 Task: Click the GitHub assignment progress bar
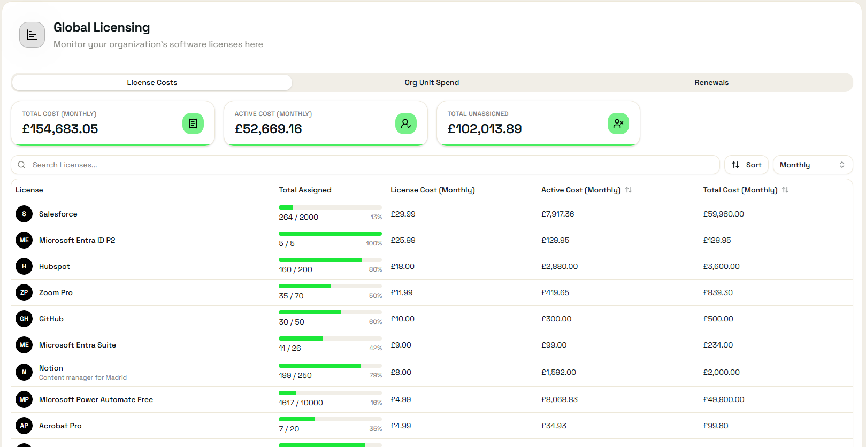[330, 312]
